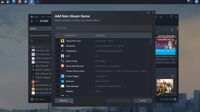Open Antigravity from the top panel
Viewport: 200px width, 112px height.
(x=37, y=2)
